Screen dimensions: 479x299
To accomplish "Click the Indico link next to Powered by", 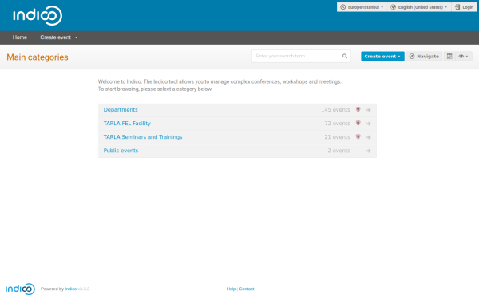I will [71, 289].
